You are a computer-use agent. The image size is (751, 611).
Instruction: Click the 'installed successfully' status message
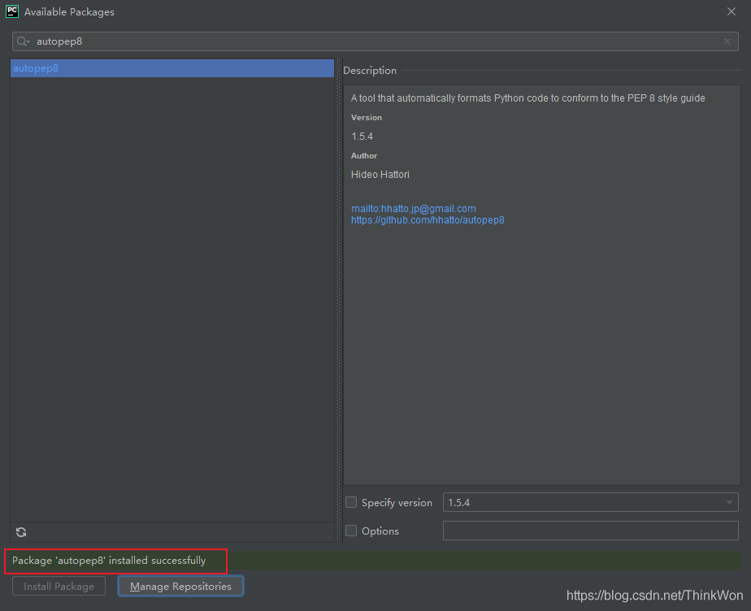(x=109, y=561)
